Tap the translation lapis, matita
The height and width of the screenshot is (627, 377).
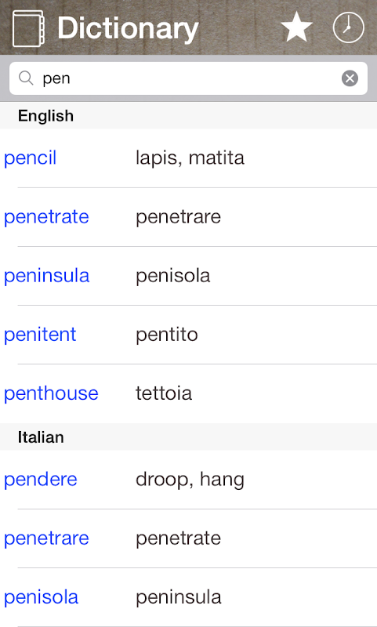point(190,158)
